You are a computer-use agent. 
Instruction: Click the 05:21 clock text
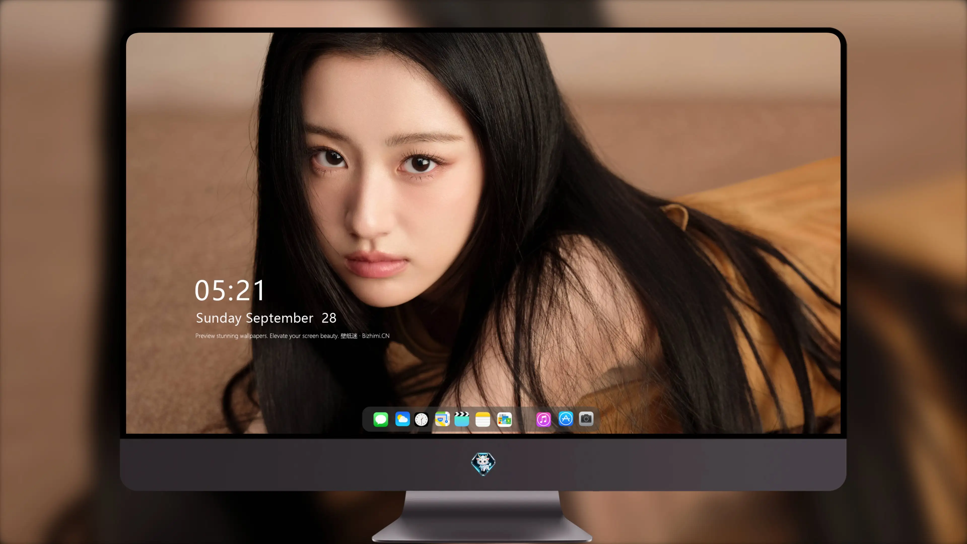click(x=230, y=290)
